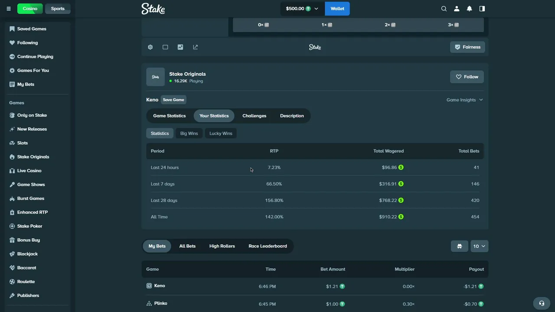Screen dimensions: 555x312
Task: Open live stats chart icon
Action: [x=180, y=47]
